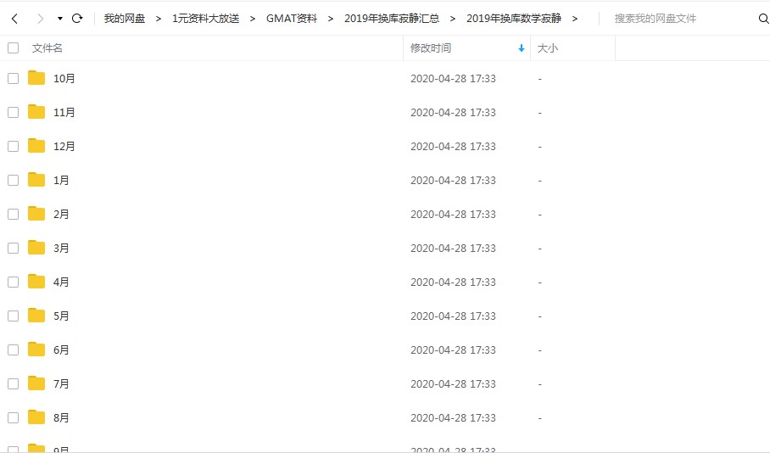The width and height of the screenshot is (770, 453).
Task: Sort by the 文件名 column header
Action: 47,48
